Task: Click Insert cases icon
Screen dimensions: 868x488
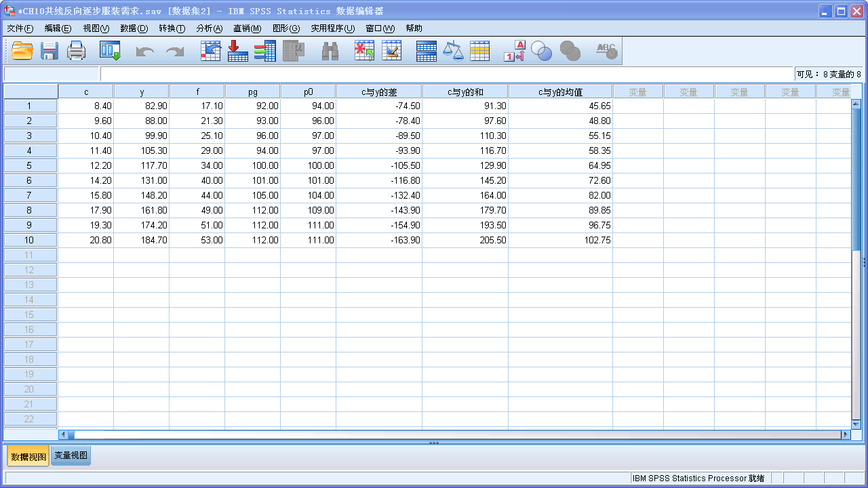Action: pyautogui.click(x=364, y=51)
